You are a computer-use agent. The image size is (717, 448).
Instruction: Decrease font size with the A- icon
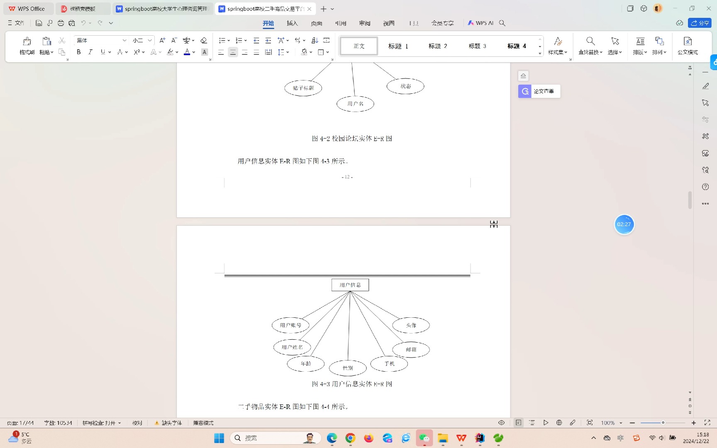(x=174, y=40)
